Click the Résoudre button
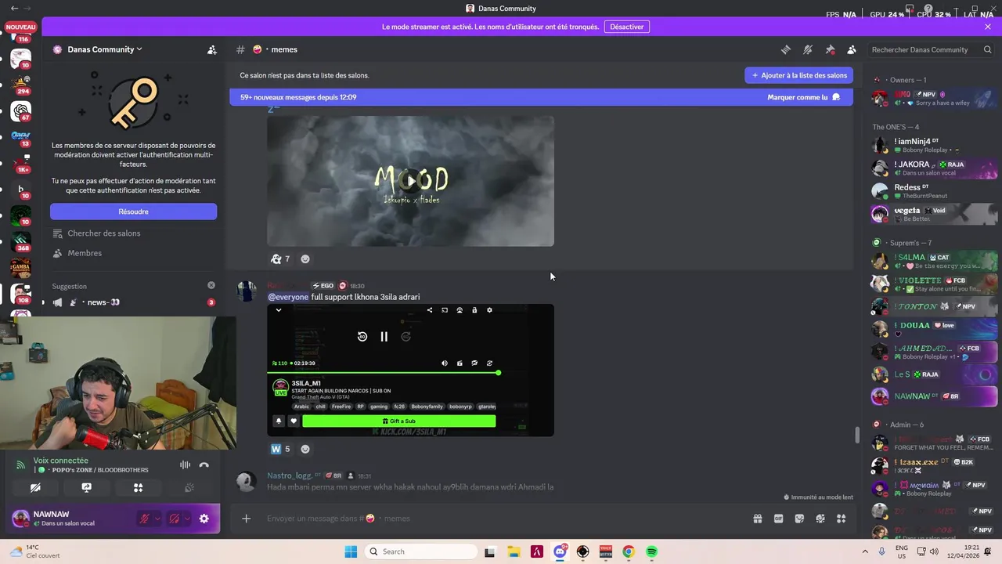This screenshot has width=1002, height=564. click(133, 211)
